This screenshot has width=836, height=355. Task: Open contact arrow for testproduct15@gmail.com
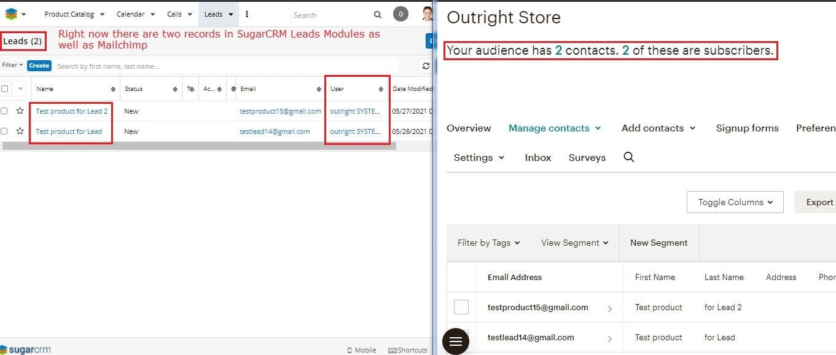point(609,309)
